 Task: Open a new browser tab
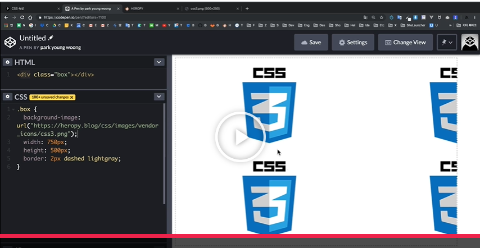[x=247, y=8]
